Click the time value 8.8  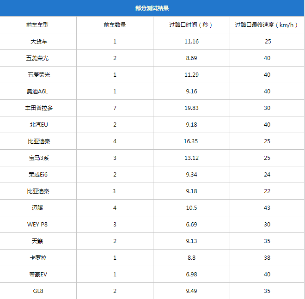point(192,258)
